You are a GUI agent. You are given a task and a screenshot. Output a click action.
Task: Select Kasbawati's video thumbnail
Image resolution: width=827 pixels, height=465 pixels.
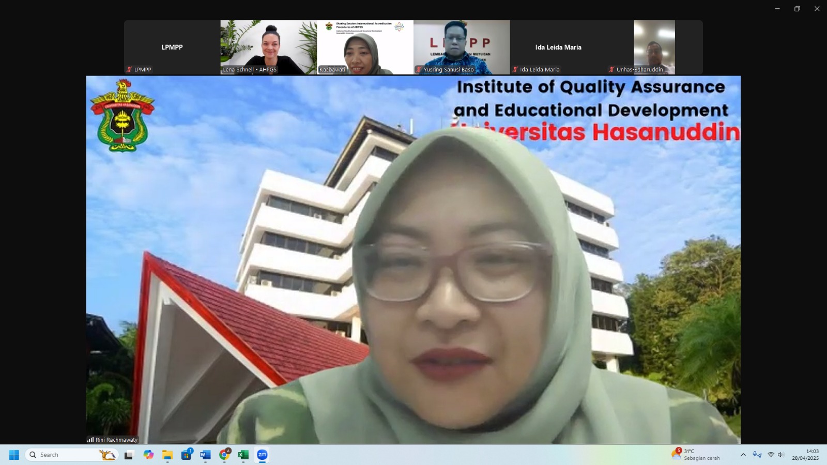coord(365,47)
